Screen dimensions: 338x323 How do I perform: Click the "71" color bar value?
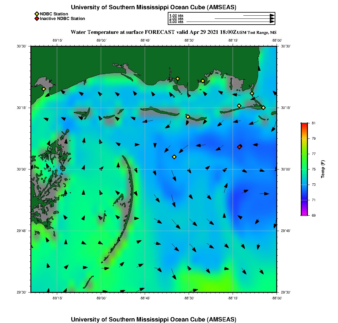(314, 200)
